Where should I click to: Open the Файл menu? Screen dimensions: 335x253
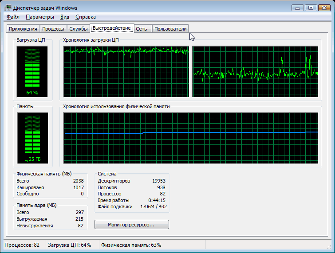(x=13, y=17)
